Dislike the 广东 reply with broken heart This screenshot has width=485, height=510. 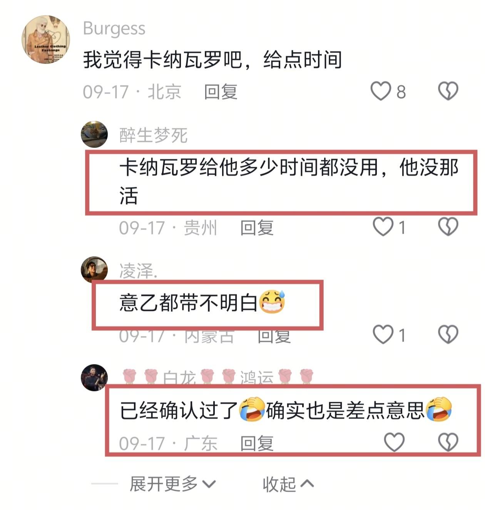448,442
